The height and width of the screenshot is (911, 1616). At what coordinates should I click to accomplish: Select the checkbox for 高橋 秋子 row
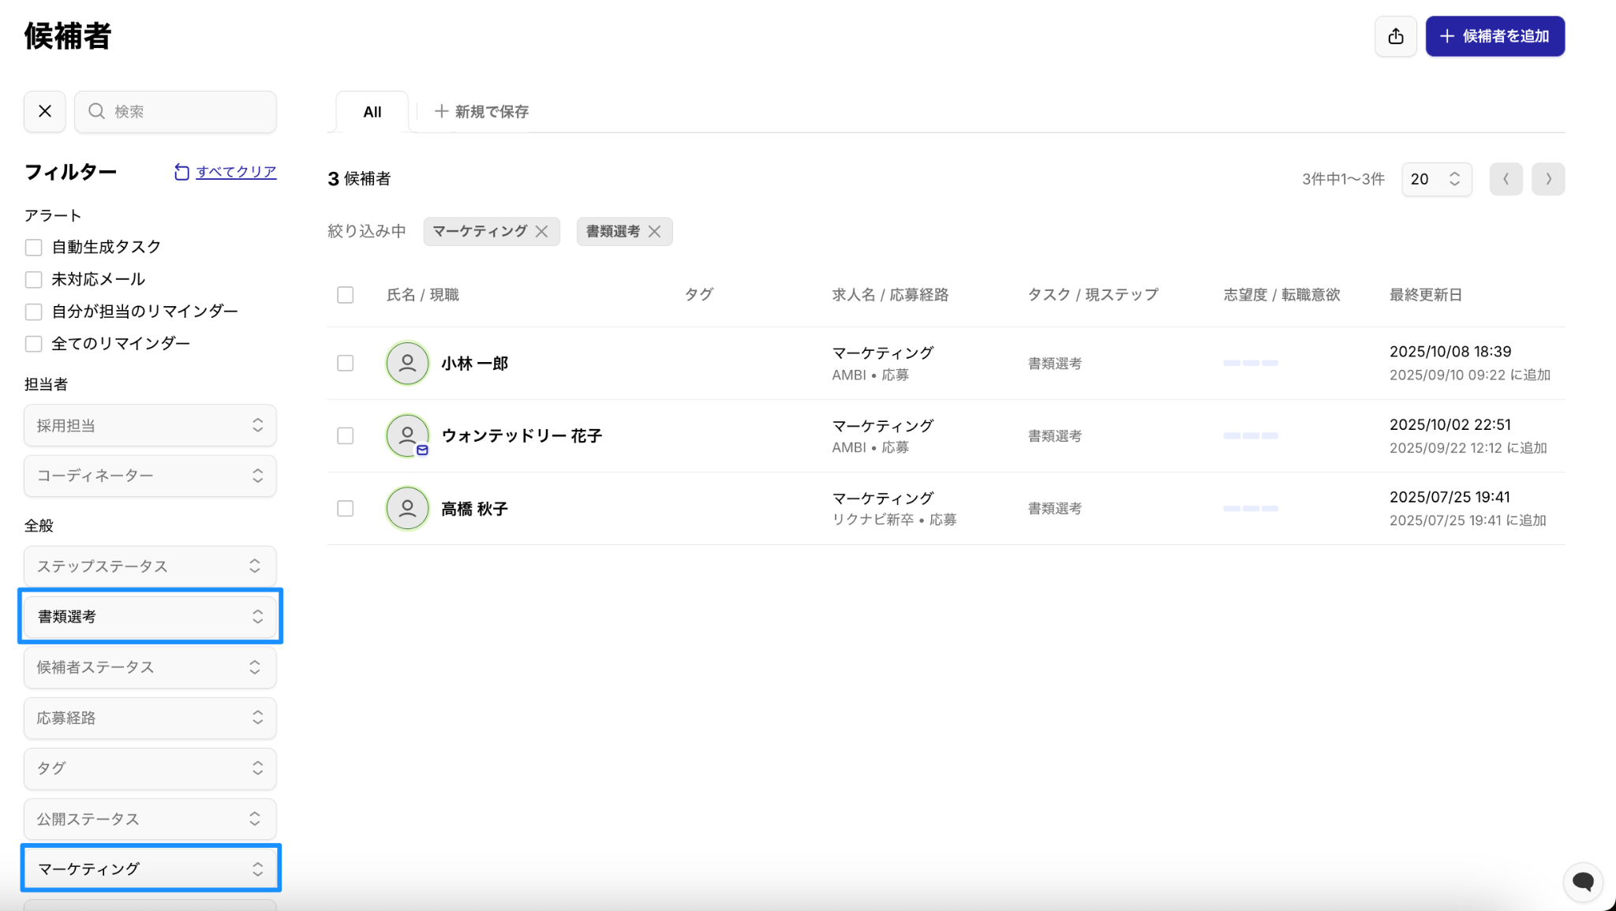345,509
